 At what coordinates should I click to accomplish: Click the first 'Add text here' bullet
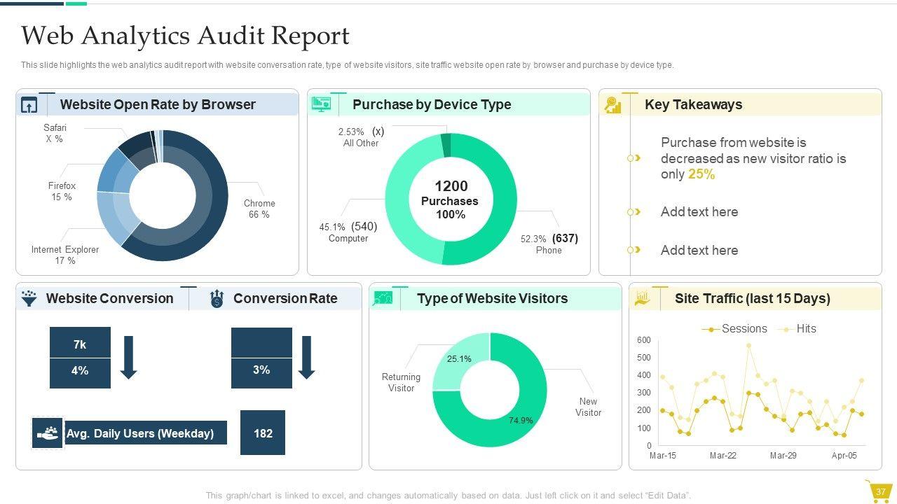[x=699, y=212]
